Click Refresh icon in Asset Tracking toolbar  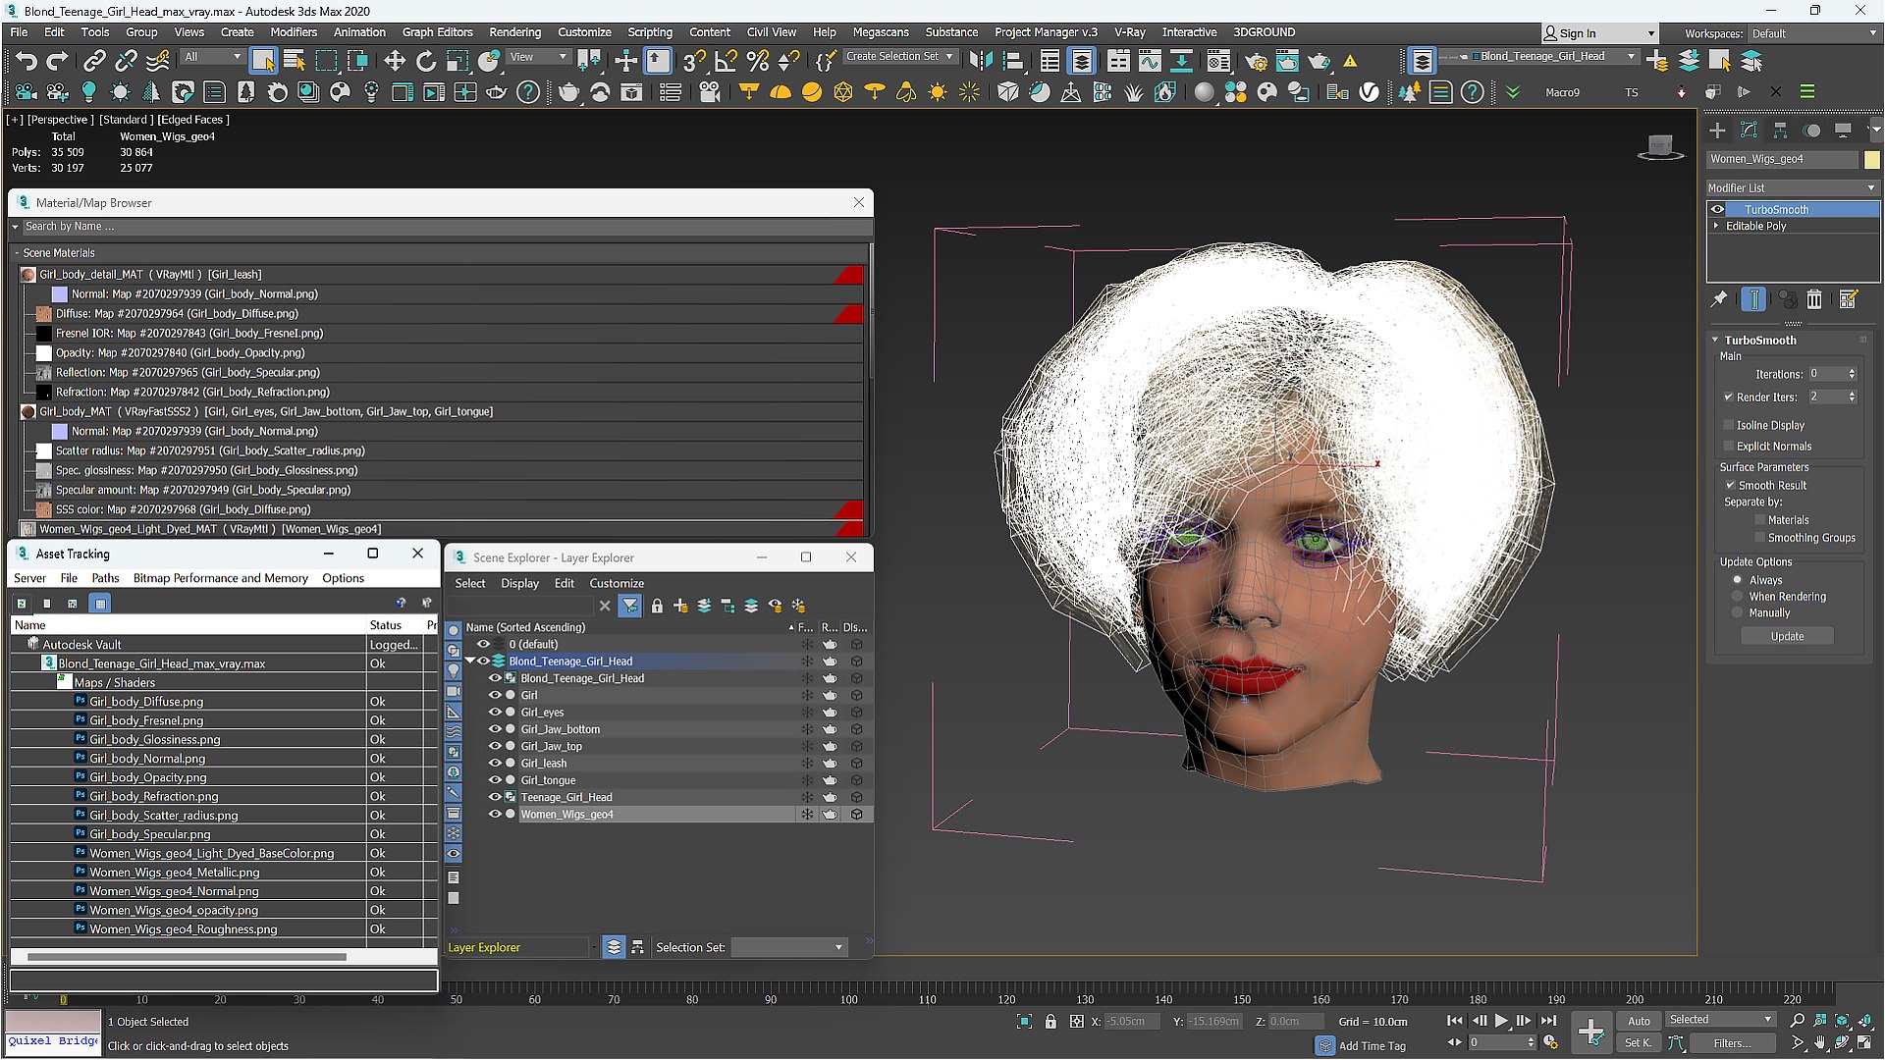(x=21, y=604)
